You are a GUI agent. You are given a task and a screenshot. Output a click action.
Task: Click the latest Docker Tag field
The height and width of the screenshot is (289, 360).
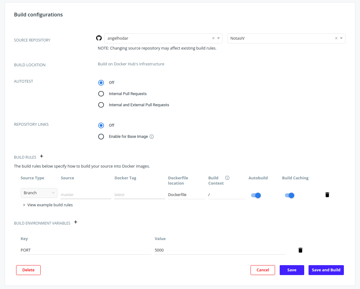pos(139,195)
